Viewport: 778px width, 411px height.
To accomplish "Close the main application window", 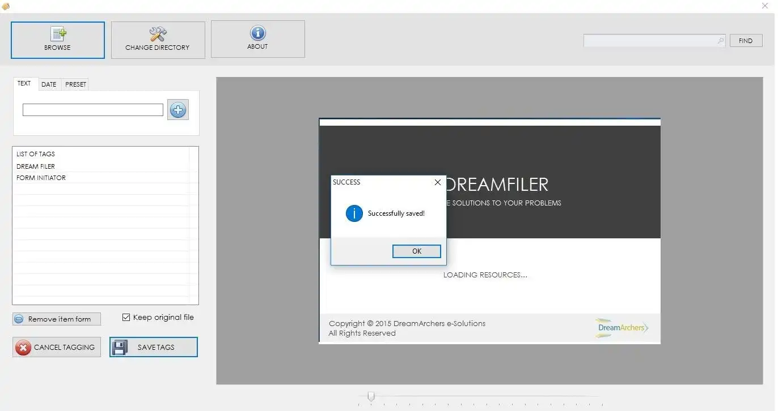I will pyautogui.click(x=765, y=6).
